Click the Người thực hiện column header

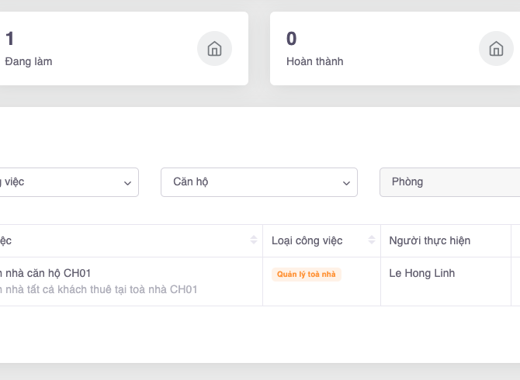pos(430,240)
